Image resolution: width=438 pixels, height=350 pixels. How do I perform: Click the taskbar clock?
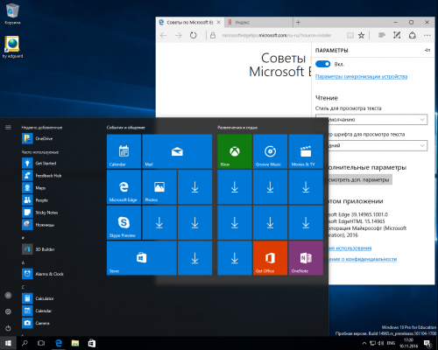tap(408, 343)
